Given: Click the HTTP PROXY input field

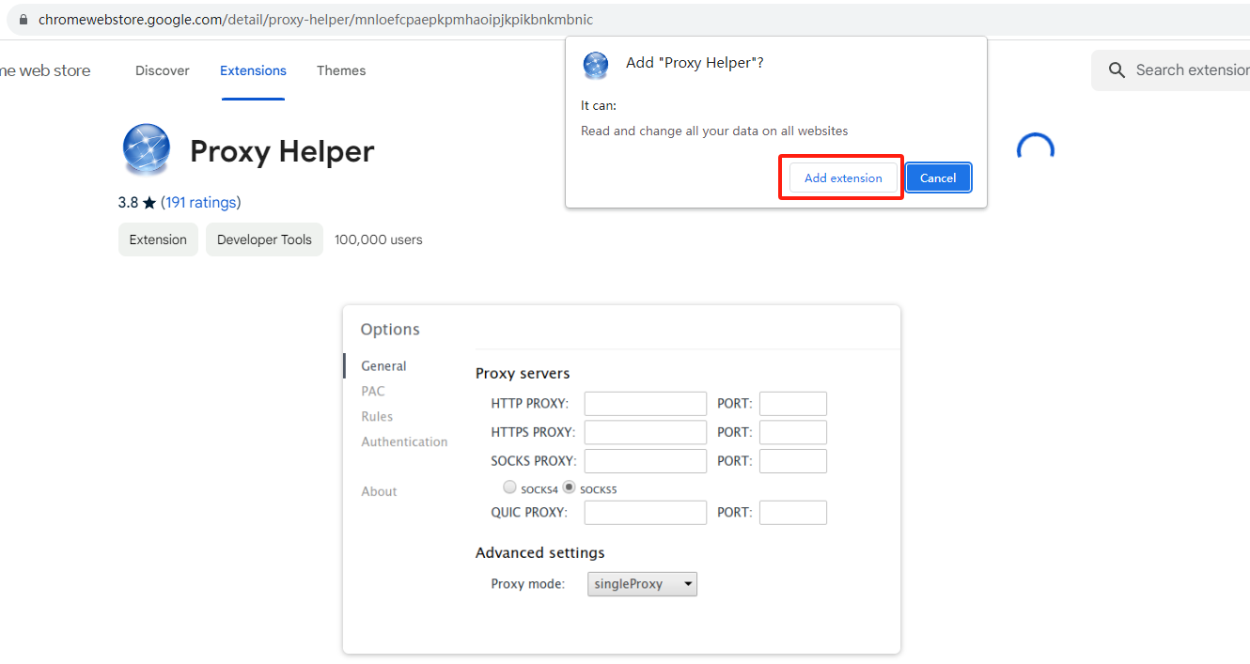Looking at the screenshot, I should [x=645, y=403].
